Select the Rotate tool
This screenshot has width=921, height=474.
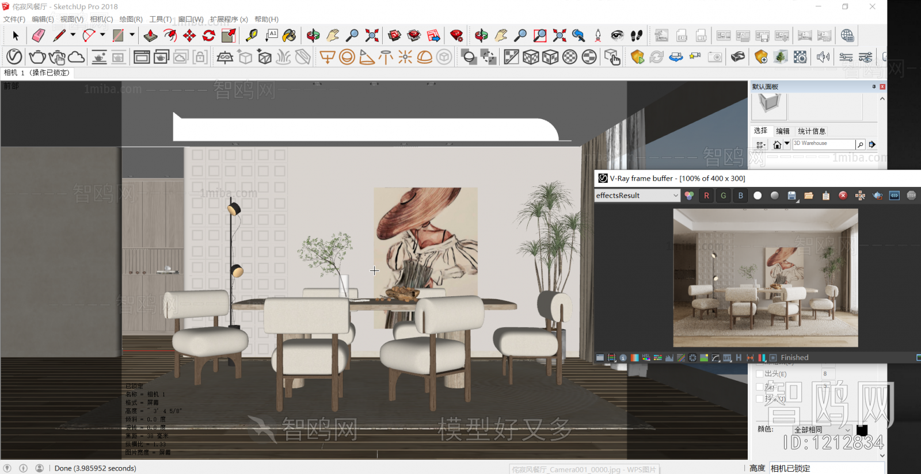209,36
